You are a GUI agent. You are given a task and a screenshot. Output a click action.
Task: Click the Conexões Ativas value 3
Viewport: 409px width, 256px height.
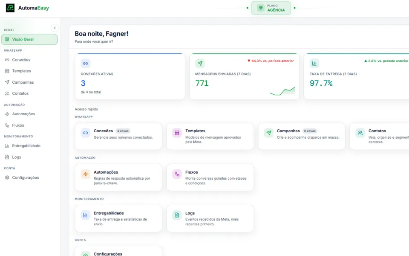click(83, 83)
